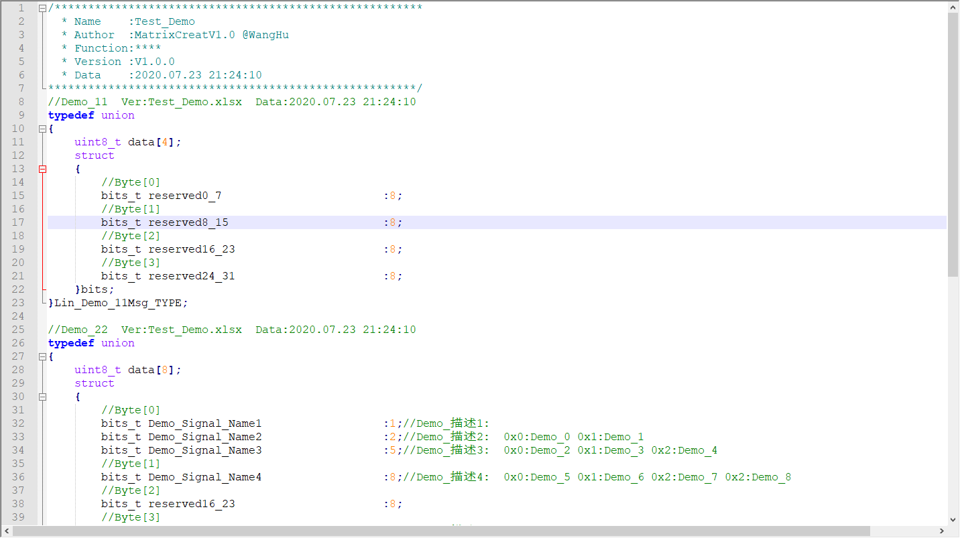960x538 pixels.
Task: Click the //Demo_描述4: 0x0:Demo_5 comment
Action: click(x=597, y=477)
